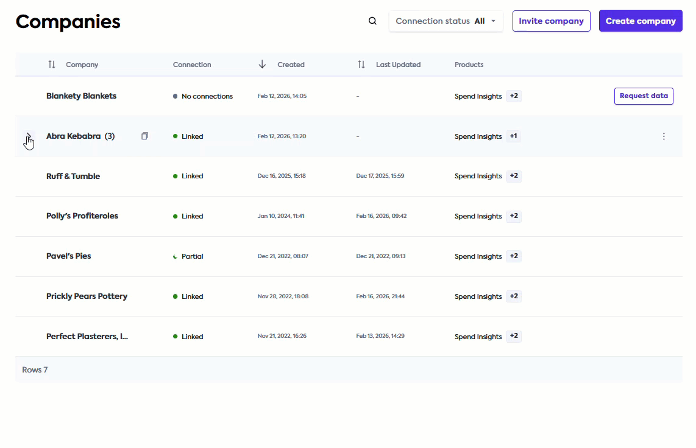Copy the Abra Kebabra identifier
Image resolution: width=696 pixels, height=448 pixels.
coord(144,136)
